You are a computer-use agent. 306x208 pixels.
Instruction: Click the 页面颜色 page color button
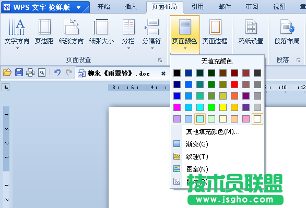click(185, 34)
